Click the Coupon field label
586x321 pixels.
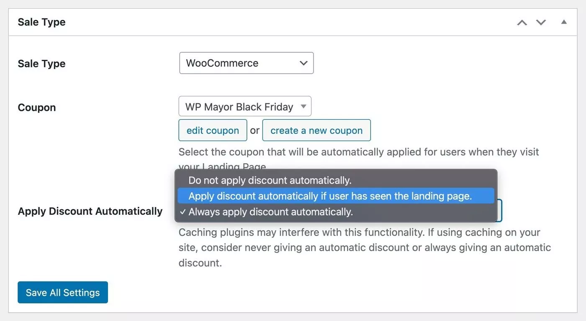point(37,108)
